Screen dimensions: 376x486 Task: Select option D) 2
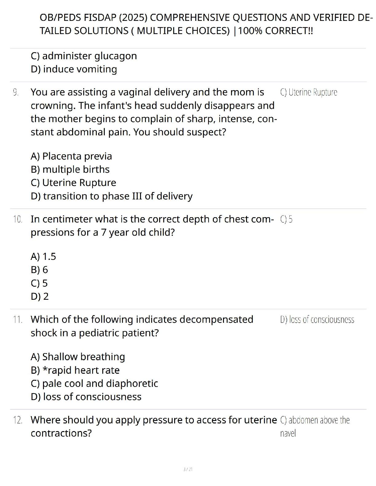(x=40, y=296)
